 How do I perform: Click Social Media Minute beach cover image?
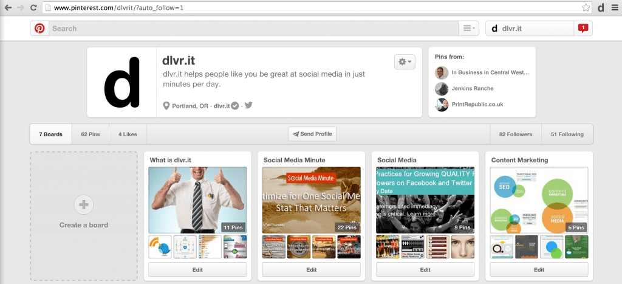click(312, 200)
